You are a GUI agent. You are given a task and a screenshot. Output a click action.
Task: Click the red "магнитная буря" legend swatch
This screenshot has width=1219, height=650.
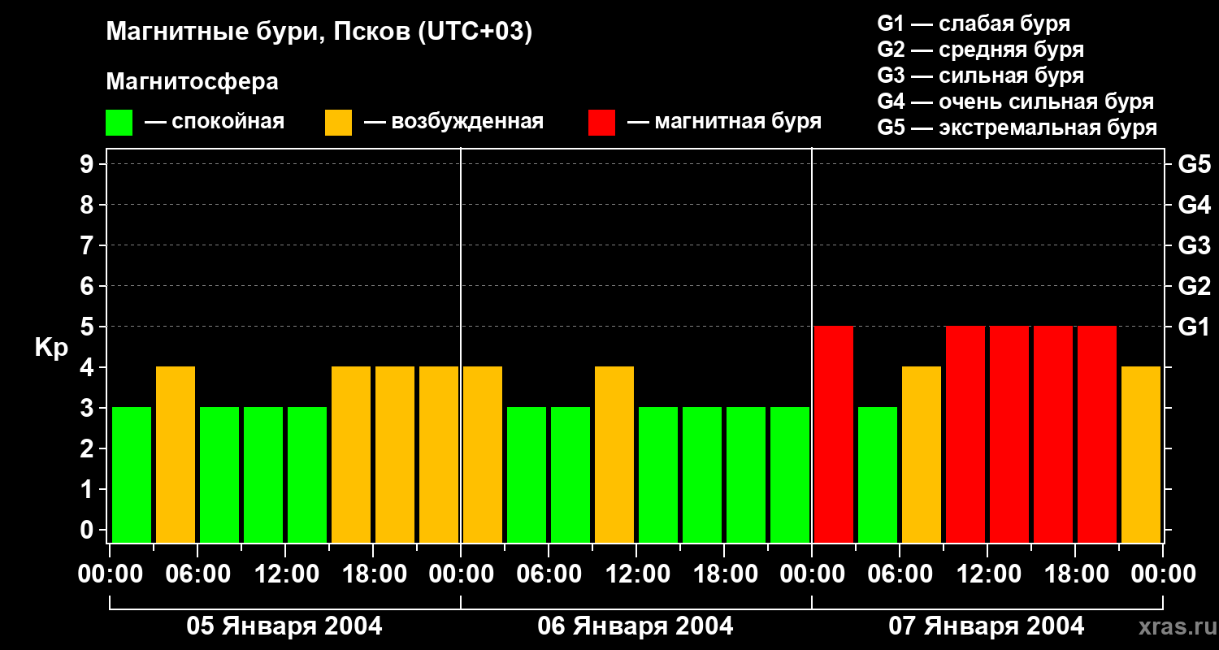[601, 123]
